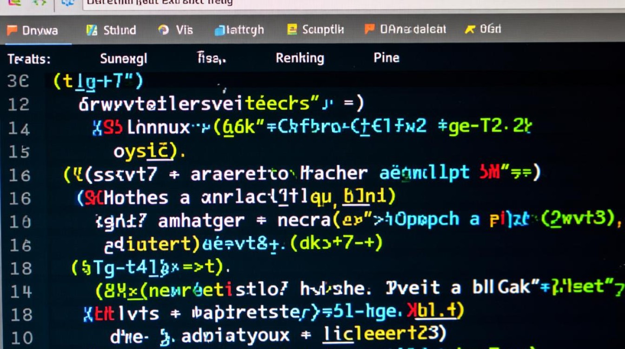Switch to the Scunptlk tab

coord(322,30)
